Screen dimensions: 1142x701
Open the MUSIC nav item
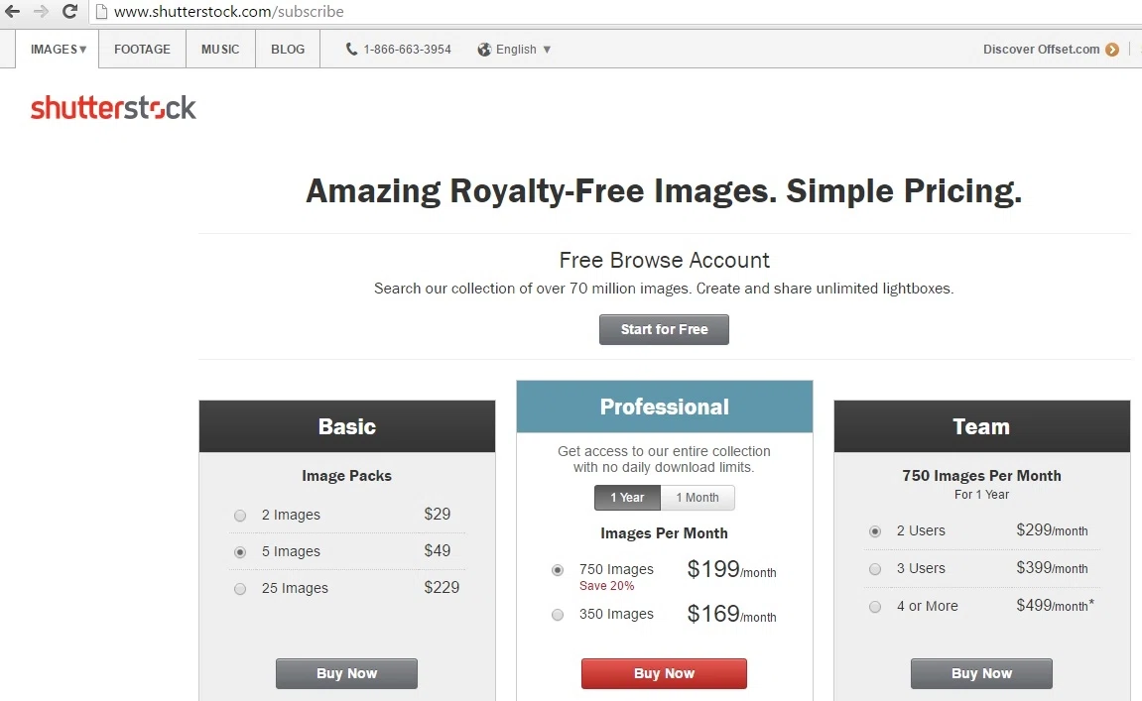[220, 49]
